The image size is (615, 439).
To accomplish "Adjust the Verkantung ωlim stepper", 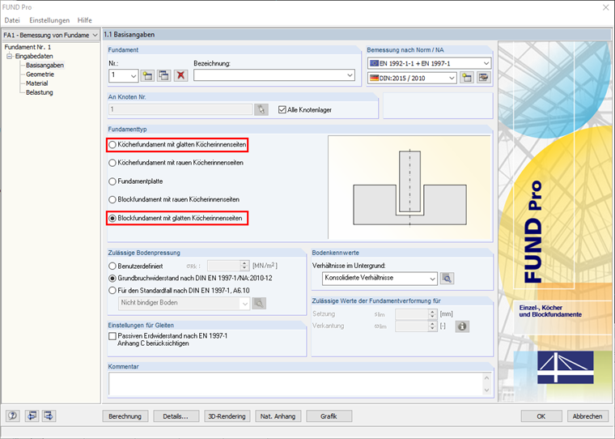I will click(x=433, y=326).
